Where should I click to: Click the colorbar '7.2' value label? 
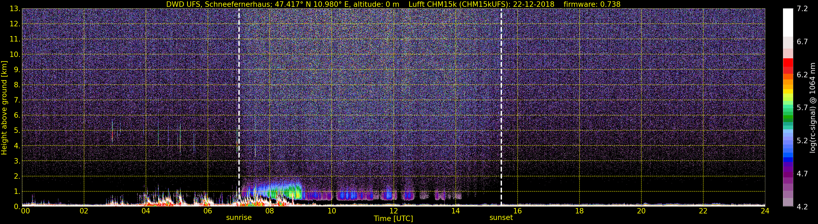[x=802, y=9]
